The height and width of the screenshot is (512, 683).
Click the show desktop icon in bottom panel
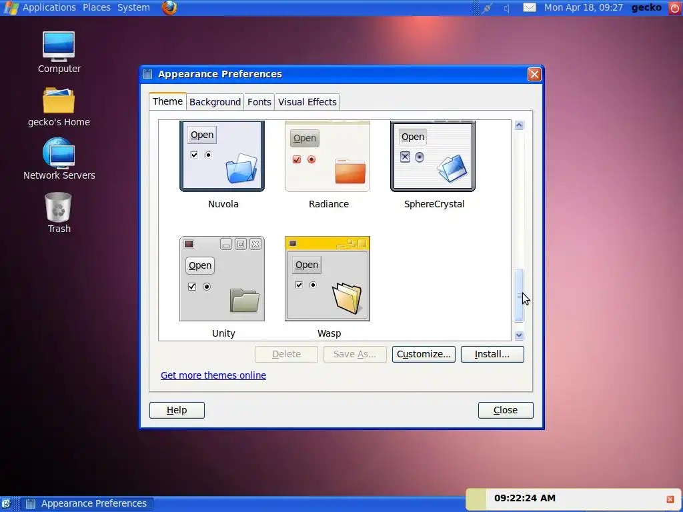5,504
